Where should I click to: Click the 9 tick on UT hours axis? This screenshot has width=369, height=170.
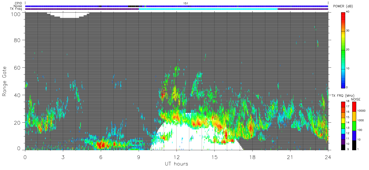coord(139,157)
